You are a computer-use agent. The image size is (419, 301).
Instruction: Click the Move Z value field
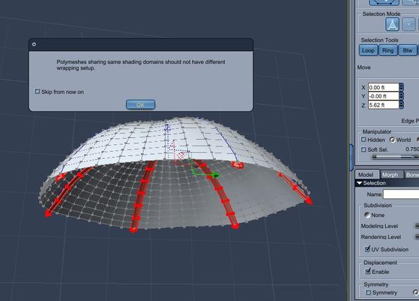383,105
